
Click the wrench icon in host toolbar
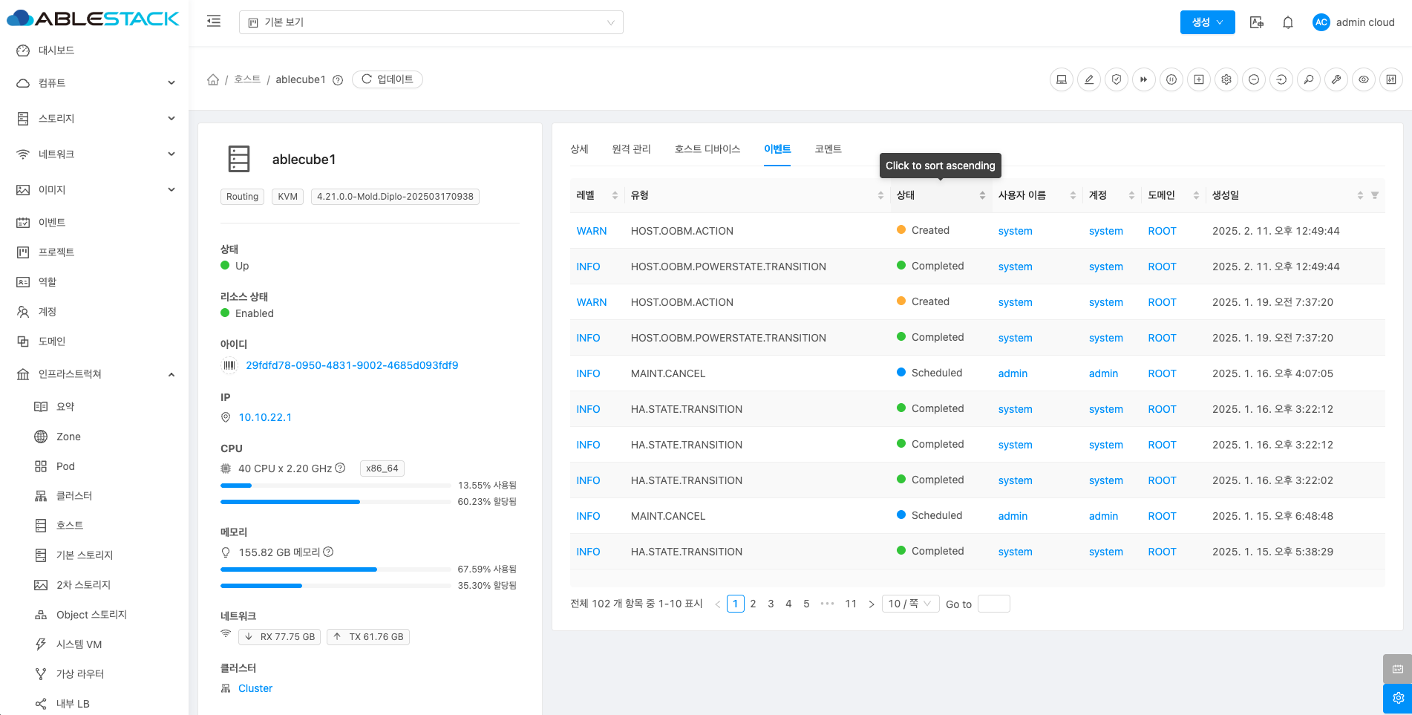1336,79
